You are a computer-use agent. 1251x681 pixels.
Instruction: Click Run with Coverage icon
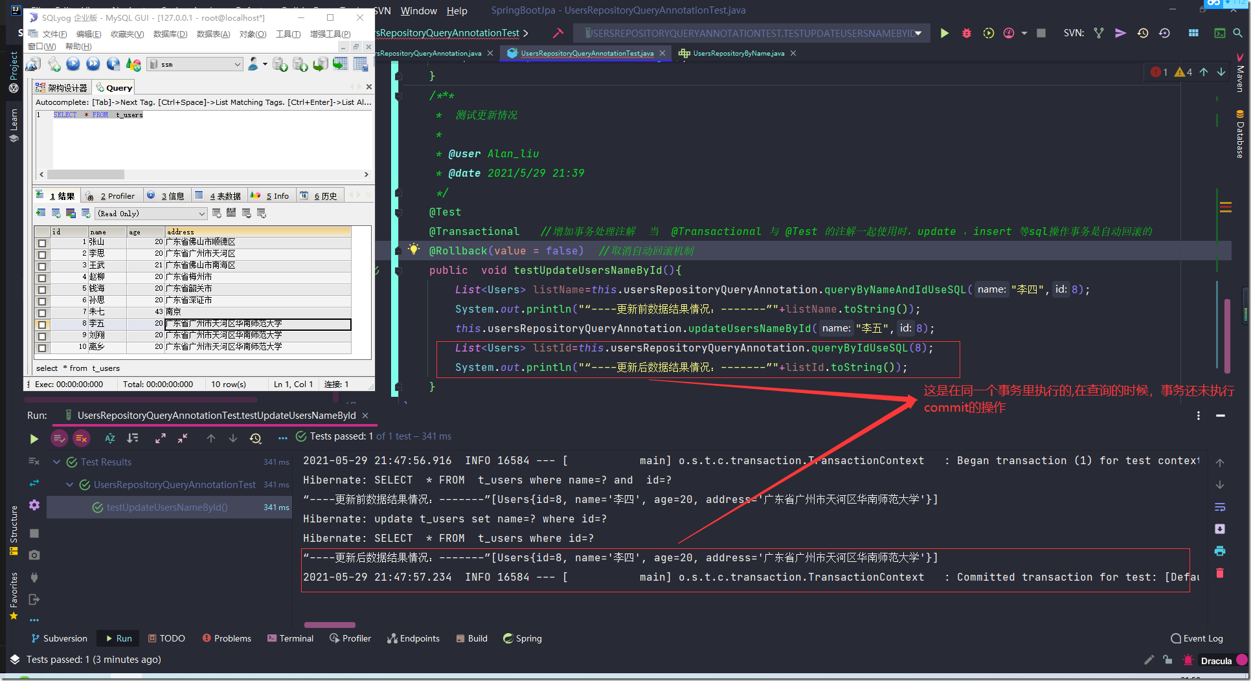coord(988,33)
